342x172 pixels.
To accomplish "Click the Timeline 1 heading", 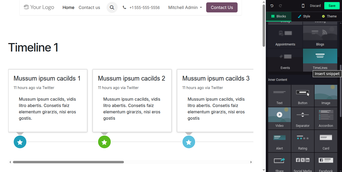I will (x=33, y=48).
